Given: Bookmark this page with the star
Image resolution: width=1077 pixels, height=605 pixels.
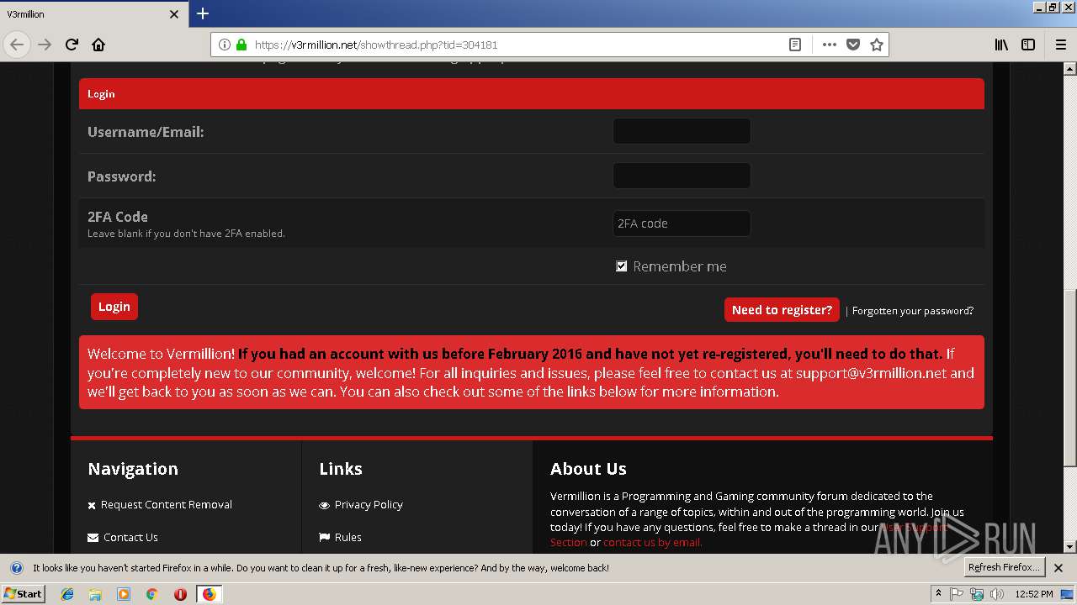Looking at the screenshot, I should [x=877, y=45].
